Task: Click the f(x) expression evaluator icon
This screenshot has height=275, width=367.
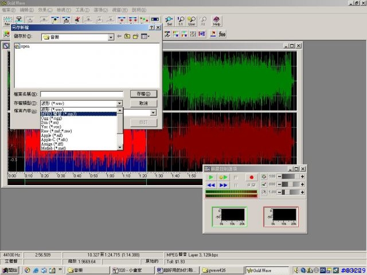Action: tap(222, 34)
